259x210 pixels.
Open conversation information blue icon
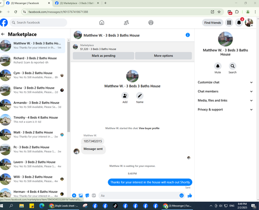coord(188,35)
